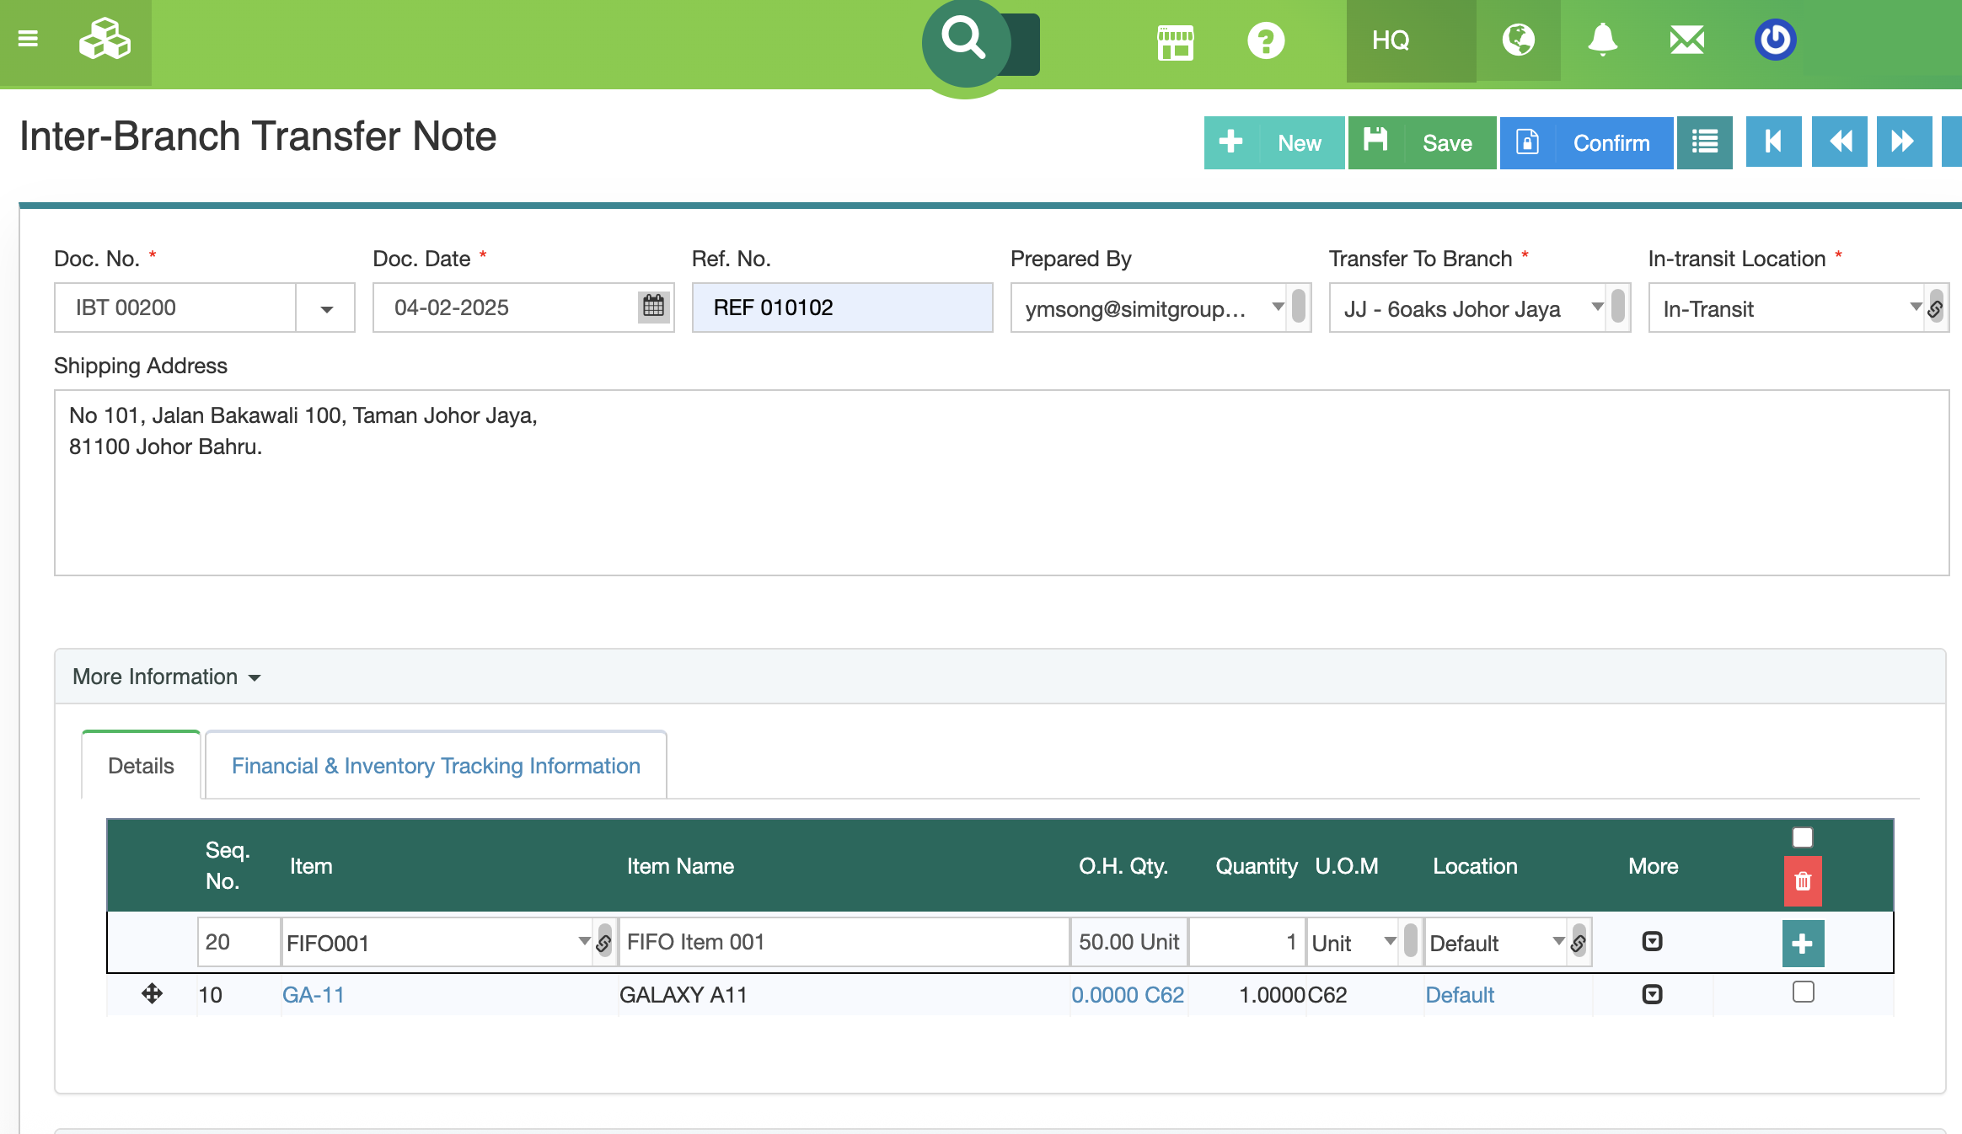Open the search magnifier
Screen dimensions: 1962x1134
tap(964, 39)
